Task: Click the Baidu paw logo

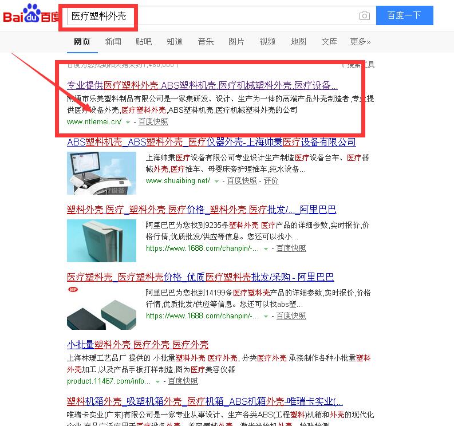Action: (x=31, y=13)
